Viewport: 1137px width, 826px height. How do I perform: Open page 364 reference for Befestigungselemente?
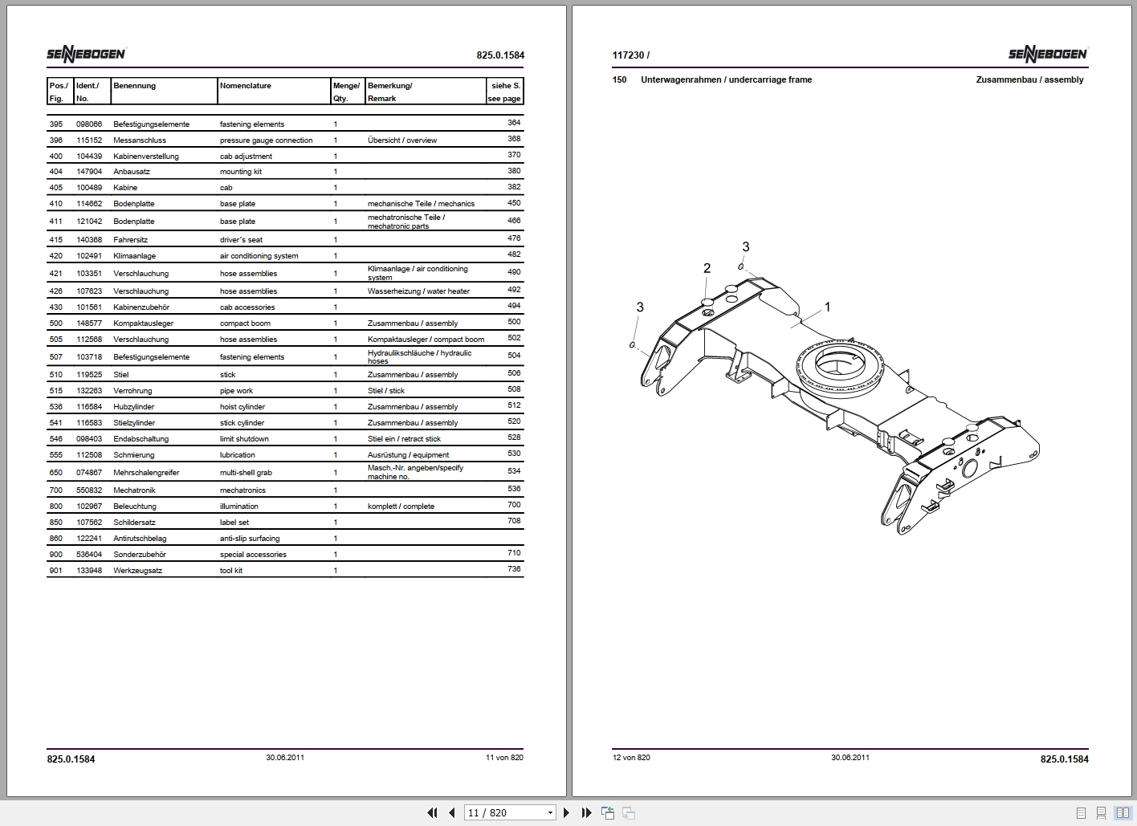(514, 123)
